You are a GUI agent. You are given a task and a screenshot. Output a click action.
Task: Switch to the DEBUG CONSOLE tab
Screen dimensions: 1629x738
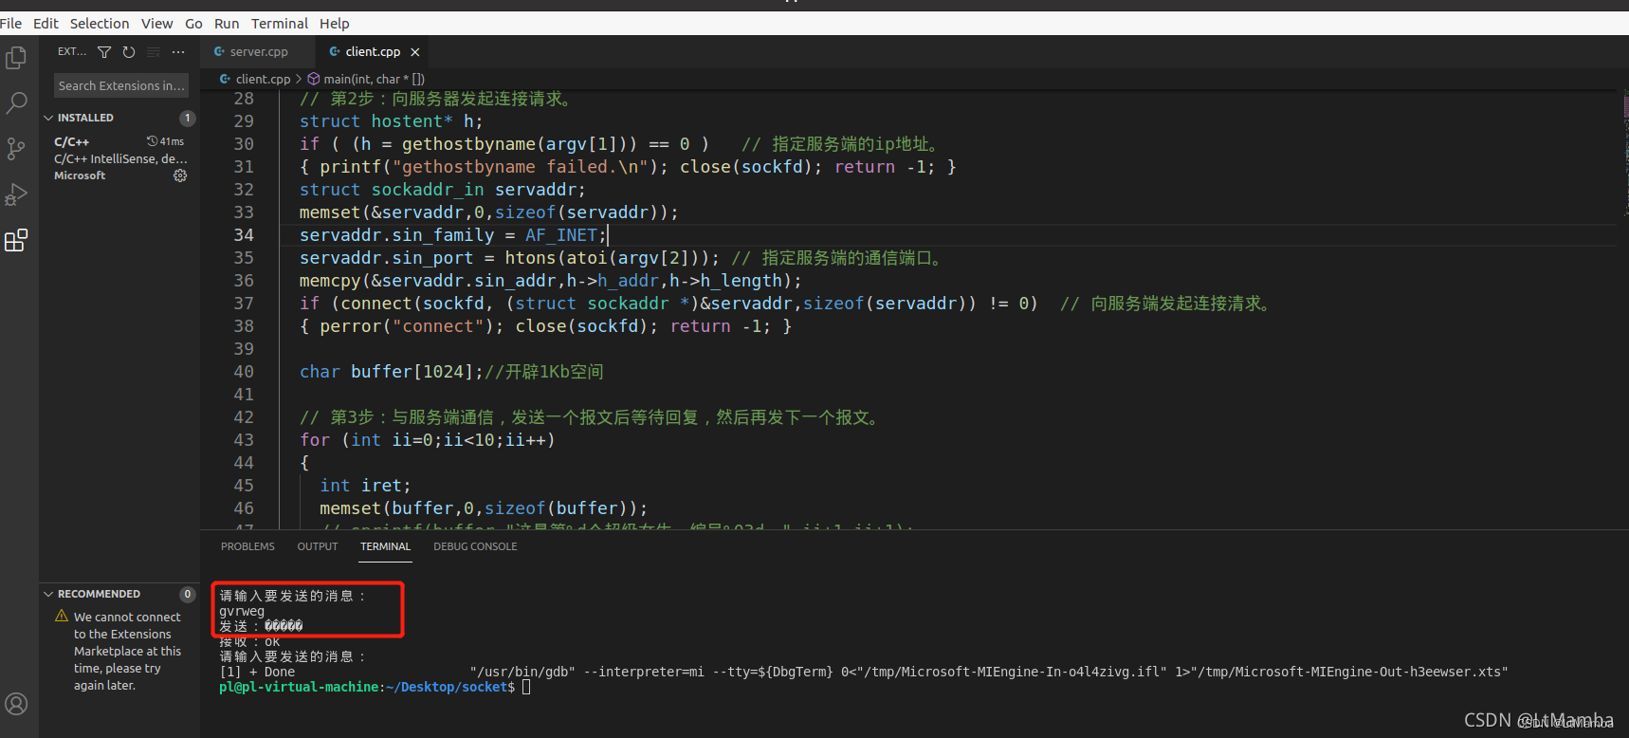click(x=475, y=546)
